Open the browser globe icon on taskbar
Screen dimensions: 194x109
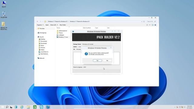22,107
